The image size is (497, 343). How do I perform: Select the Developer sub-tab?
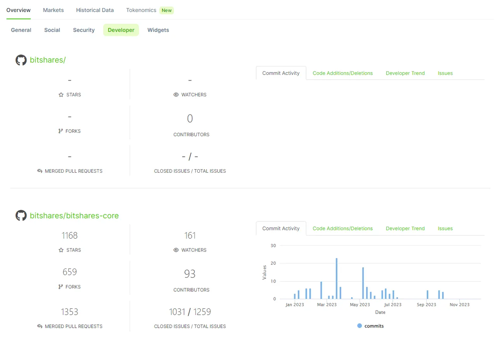click(121, 30)
